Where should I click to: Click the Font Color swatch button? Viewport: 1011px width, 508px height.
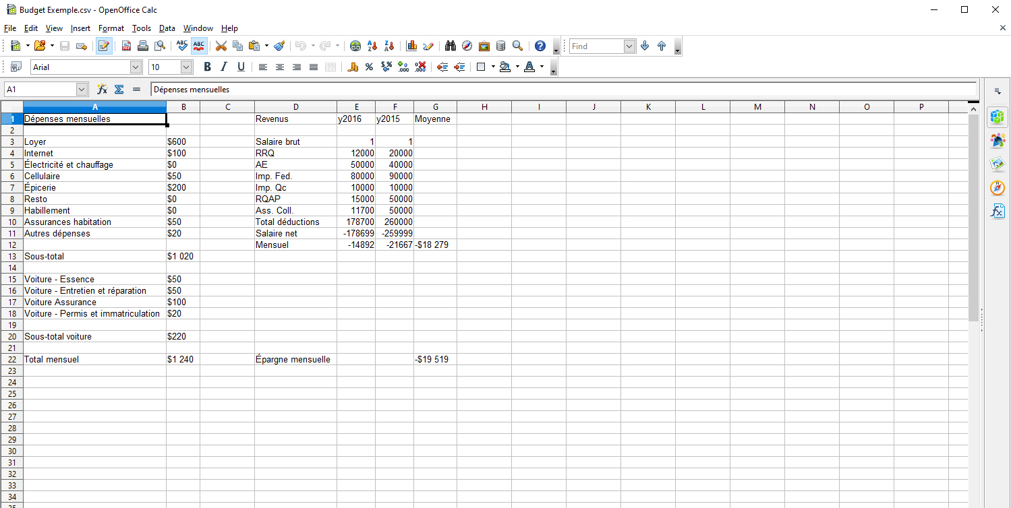pos(529,67)
